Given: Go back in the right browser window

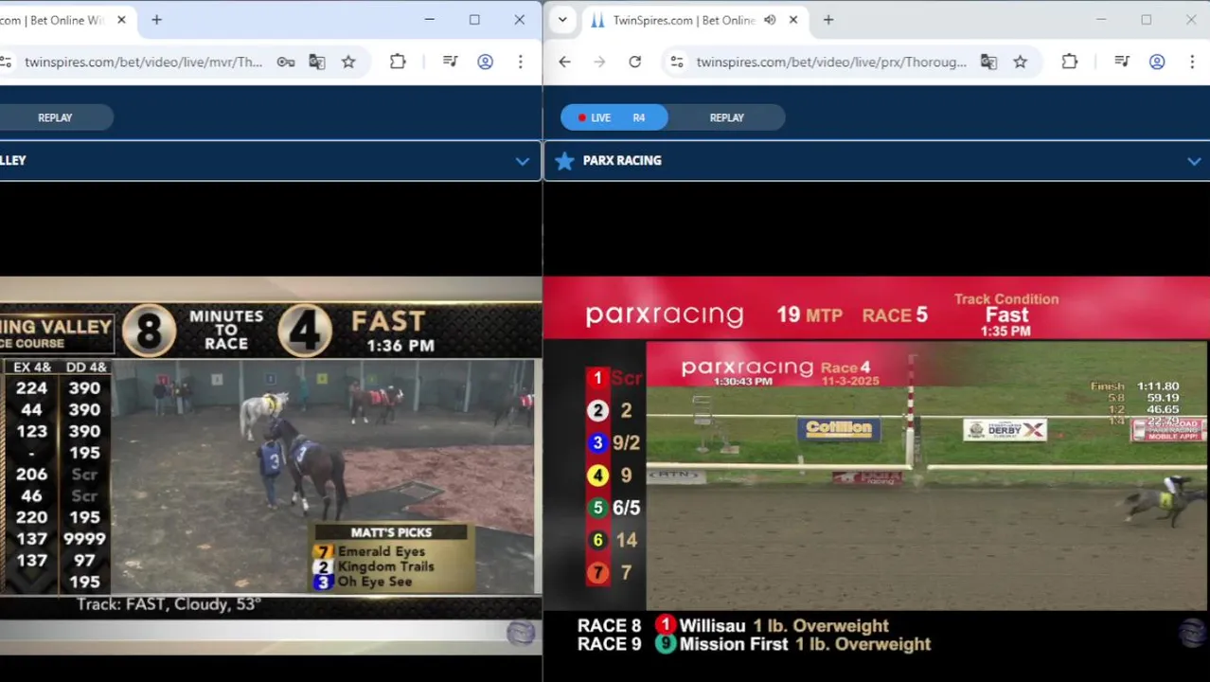Looking at the screenshot, I should click(x=564, y=62).
